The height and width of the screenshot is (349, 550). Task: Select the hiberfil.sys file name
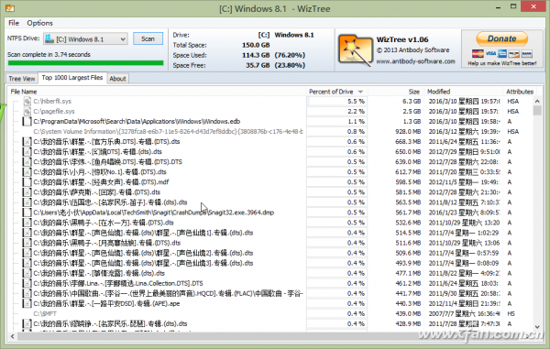[x=52, y=102]
